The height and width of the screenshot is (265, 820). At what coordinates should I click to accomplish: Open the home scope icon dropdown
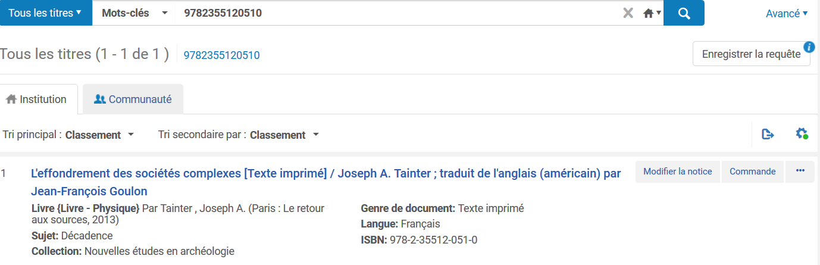click(652, 13)
